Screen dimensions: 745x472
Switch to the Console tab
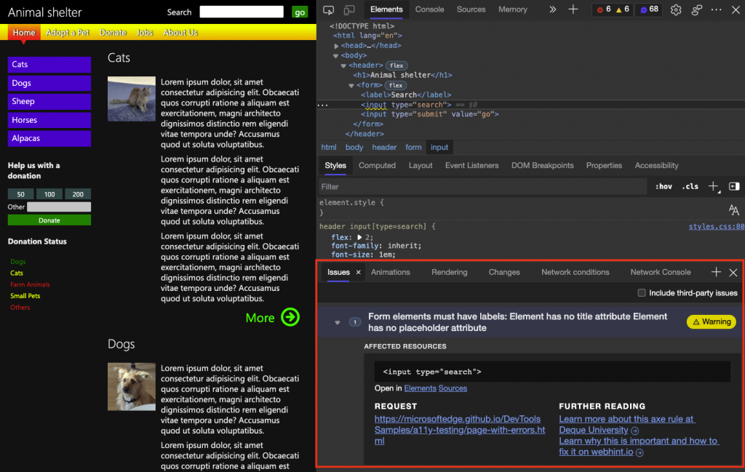click(429, 9)
